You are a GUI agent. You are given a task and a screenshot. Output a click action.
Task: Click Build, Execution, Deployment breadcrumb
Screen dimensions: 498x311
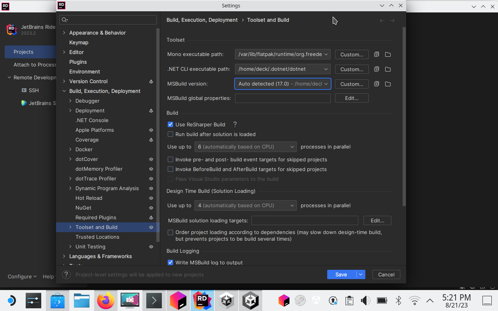tap(202, 20)
